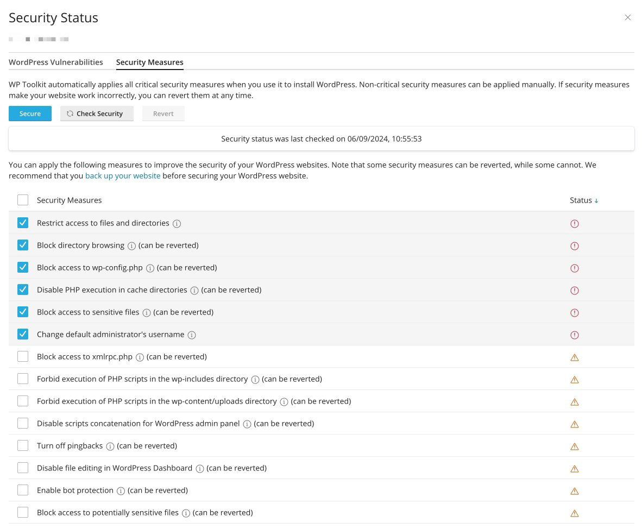Close the Security Status dialog
Viewport: 642px width, 528px height.
pos(628,17)
